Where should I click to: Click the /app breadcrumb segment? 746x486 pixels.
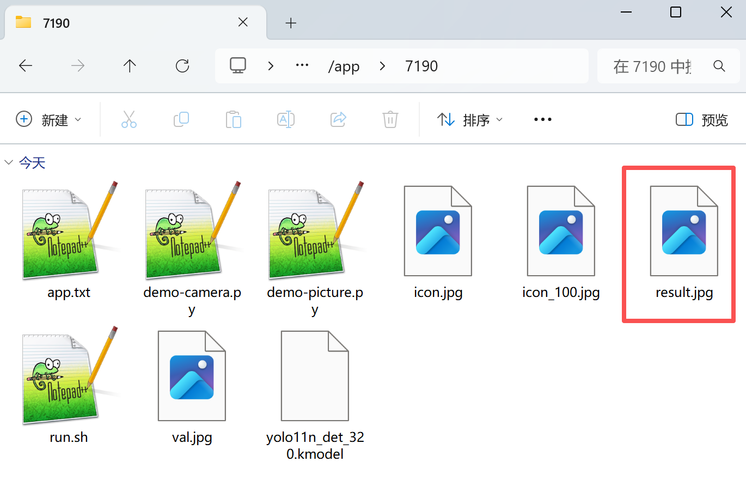click(x=344, y=66)
